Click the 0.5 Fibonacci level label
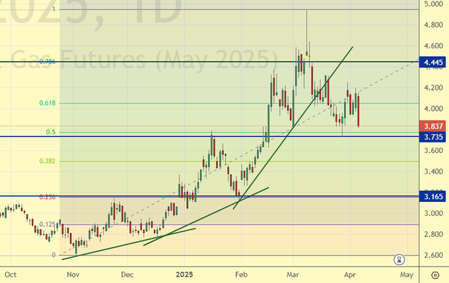The height and width of the screenshot is (283, 449). 51,132
